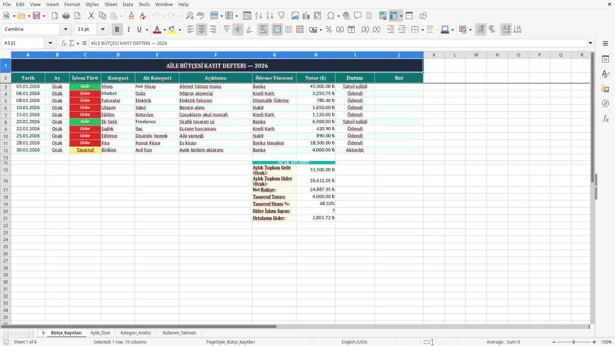The width and height of the screenshot is (615, 346).
Task: Clear direct formatting
Action: (143, 16)
